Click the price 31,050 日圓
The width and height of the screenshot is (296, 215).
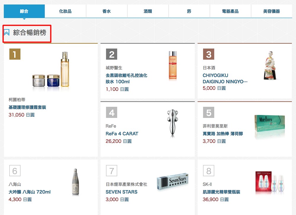22,115
